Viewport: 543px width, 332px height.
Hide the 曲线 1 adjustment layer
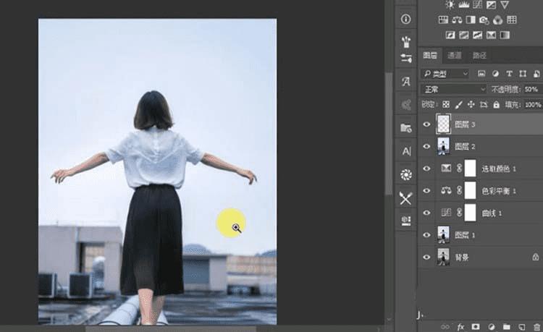(426, 213)
